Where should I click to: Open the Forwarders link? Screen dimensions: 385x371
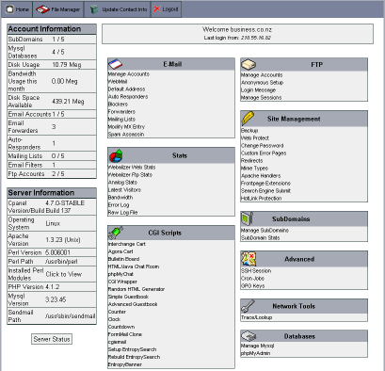pos(121,112)
